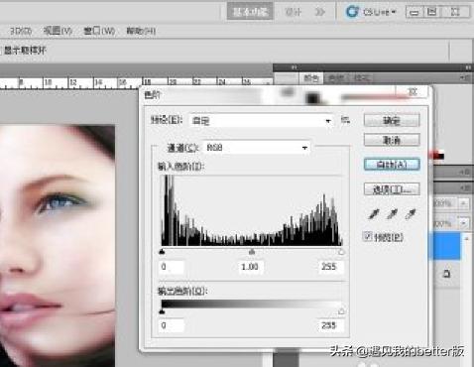Open the 通道(C) channel dropdown showing RGB
The width and height of the screenshot is (474, 367).
pos(257,148)
